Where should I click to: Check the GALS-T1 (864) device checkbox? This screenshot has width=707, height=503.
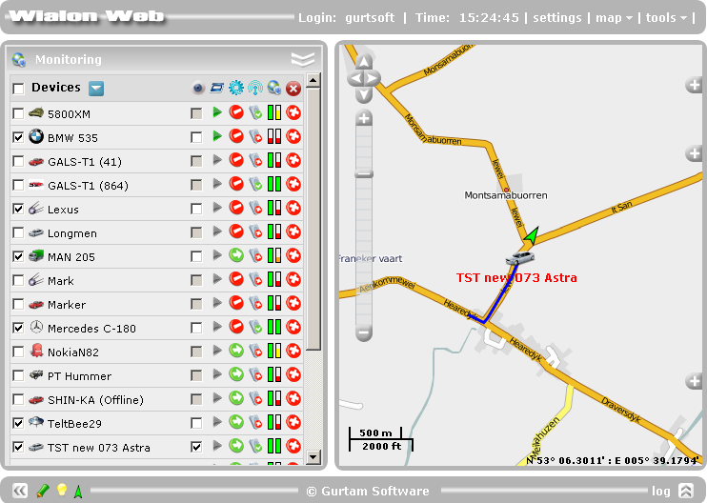pyautogui.click(x=18, y=185)
